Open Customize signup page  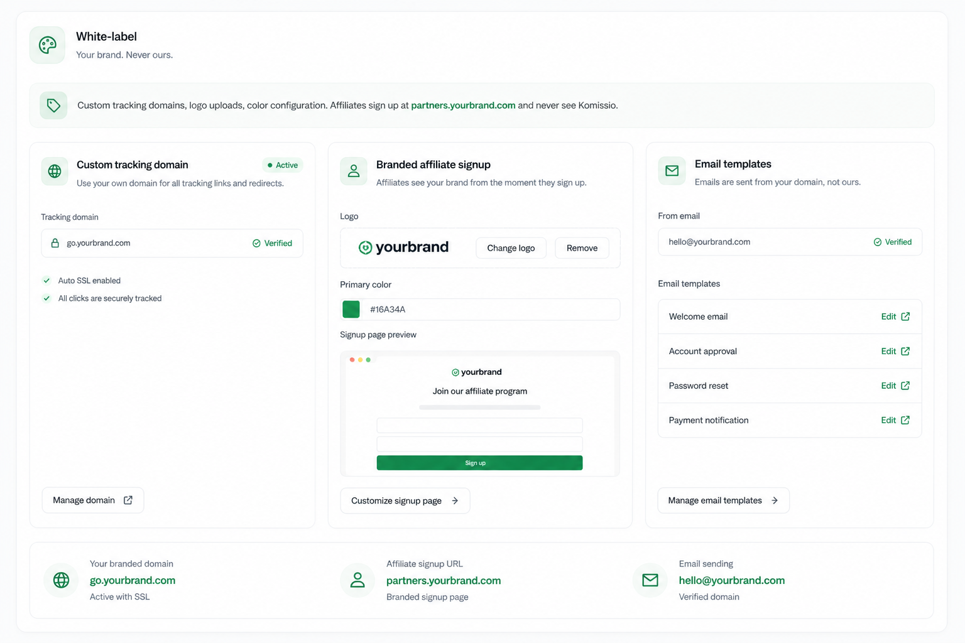coord(405,500)
